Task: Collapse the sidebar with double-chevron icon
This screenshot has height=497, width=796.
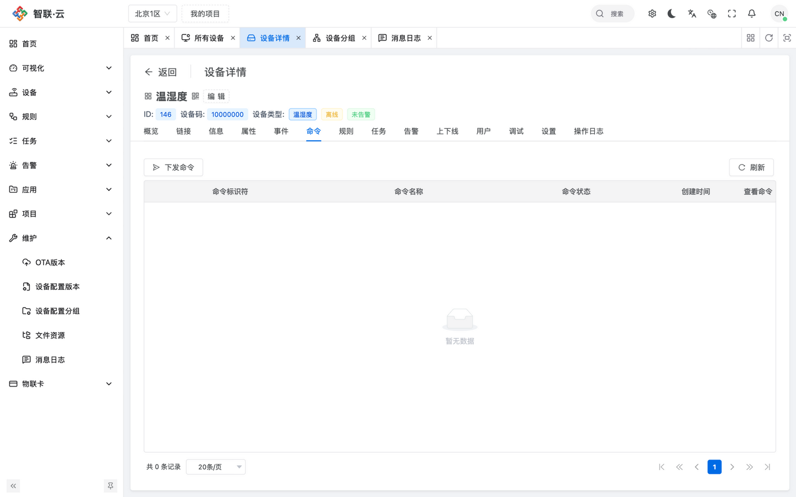Action: [x=13, y=486]
